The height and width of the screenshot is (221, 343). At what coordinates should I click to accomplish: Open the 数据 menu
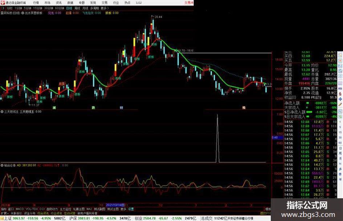(x=70, y=3)
